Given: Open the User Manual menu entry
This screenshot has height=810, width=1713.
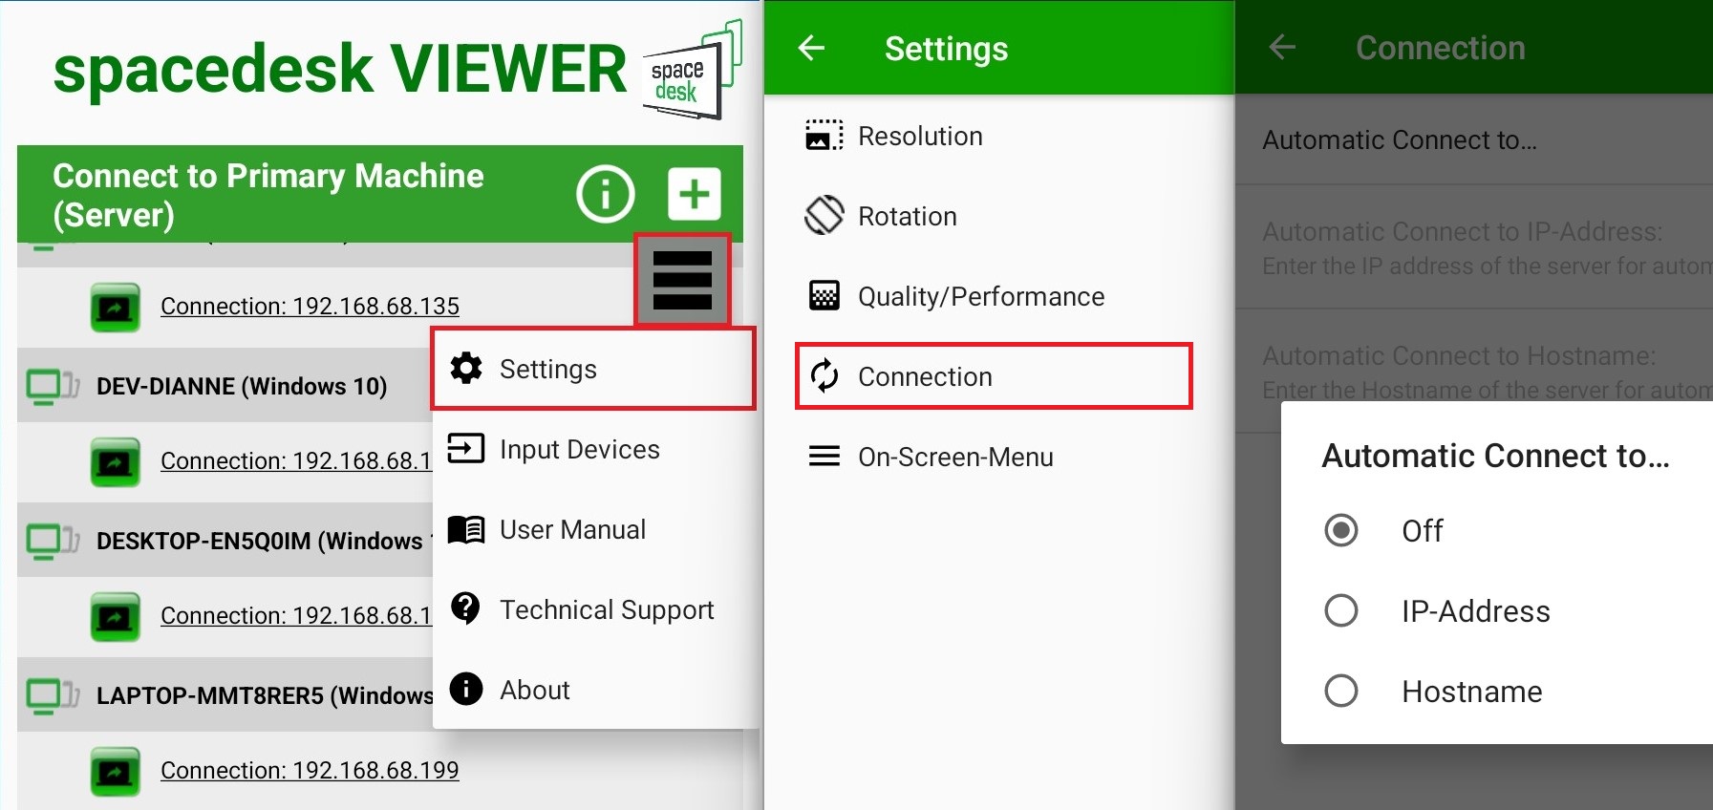Looking at the screenshot, I should [x=593, y=529].
